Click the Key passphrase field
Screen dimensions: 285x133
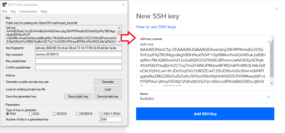(78, 61)
